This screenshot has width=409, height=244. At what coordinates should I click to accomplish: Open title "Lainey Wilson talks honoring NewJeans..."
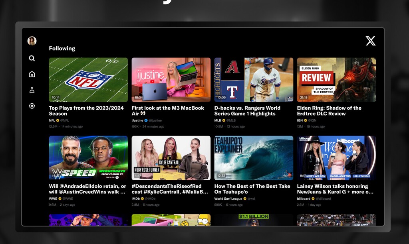pyautogui.click(x=335, y=189)
